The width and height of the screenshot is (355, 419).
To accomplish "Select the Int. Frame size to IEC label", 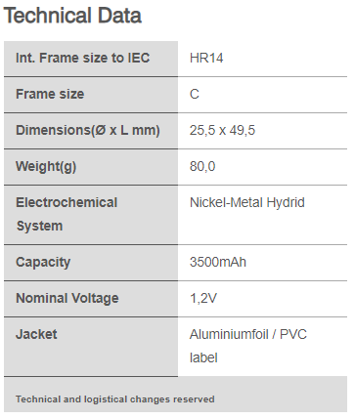I will (83, 59).
